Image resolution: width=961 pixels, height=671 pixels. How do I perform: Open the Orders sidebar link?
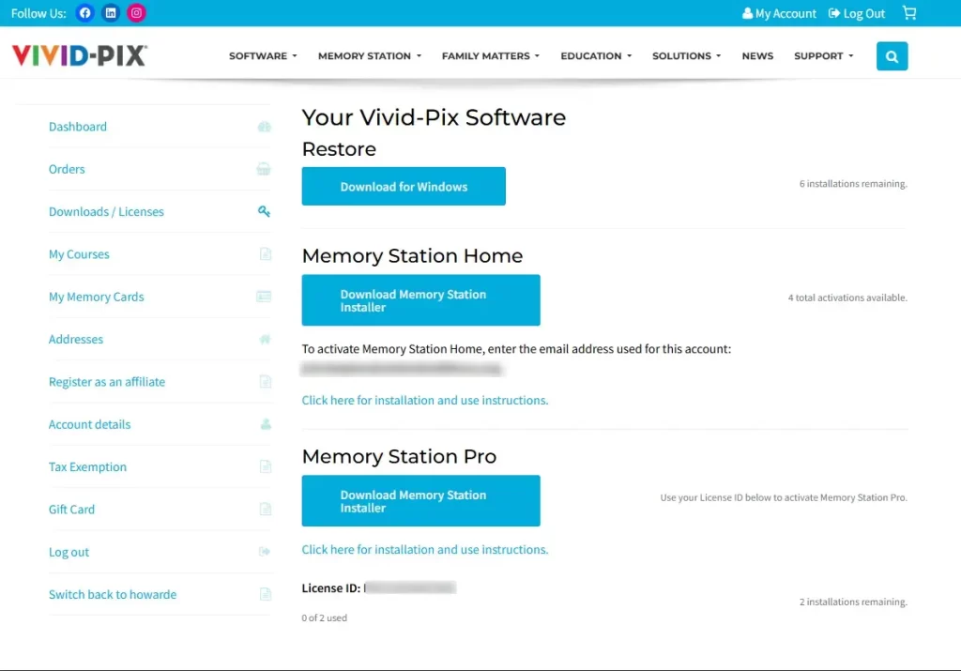click(x=67, y=169)
